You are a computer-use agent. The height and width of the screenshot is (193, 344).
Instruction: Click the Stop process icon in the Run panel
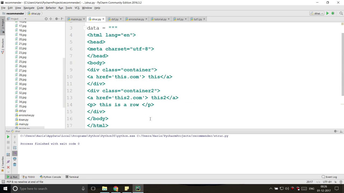(8, 142)
